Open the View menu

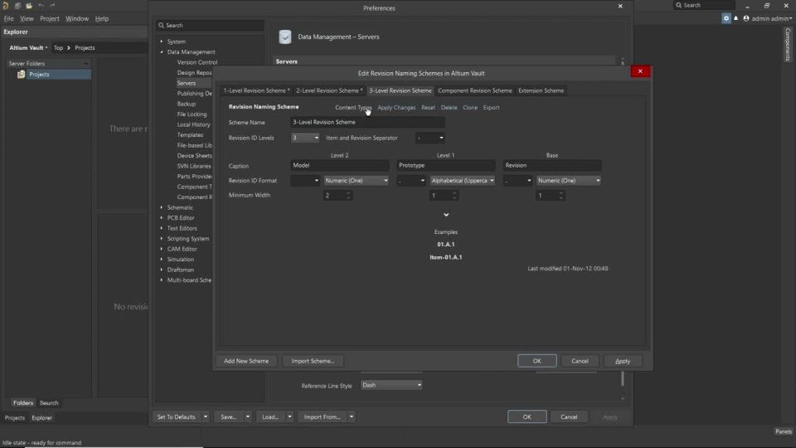click(x=27, y=18)
